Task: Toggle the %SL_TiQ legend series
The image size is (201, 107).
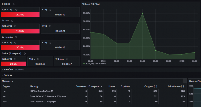Action: click(90, 64)
